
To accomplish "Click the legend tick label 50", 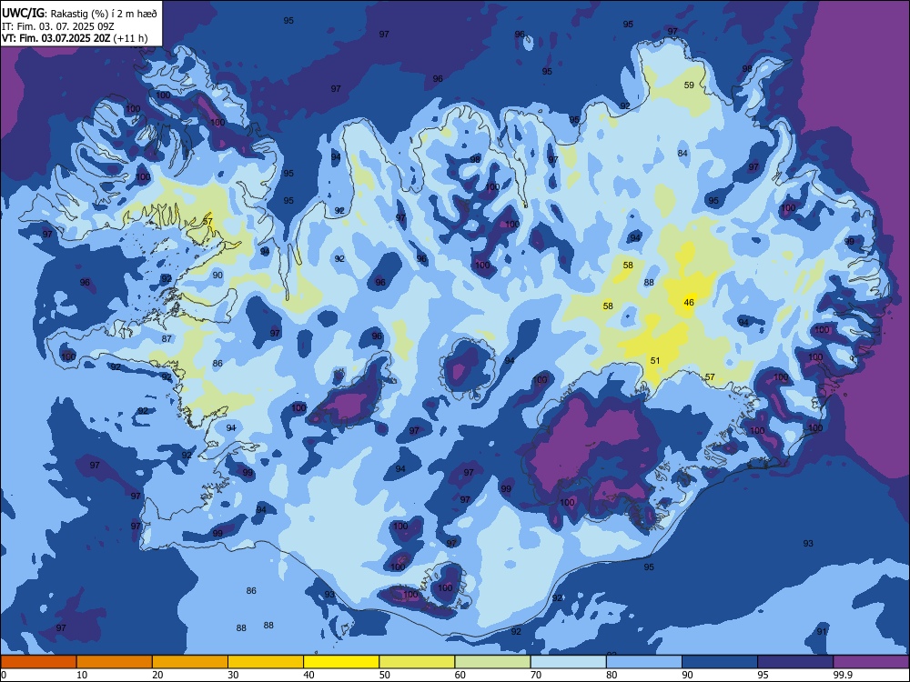I will coord(385,675).
